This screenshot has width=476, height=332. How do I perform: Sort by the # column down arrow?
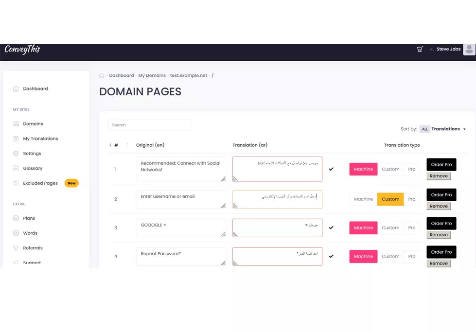110,145
